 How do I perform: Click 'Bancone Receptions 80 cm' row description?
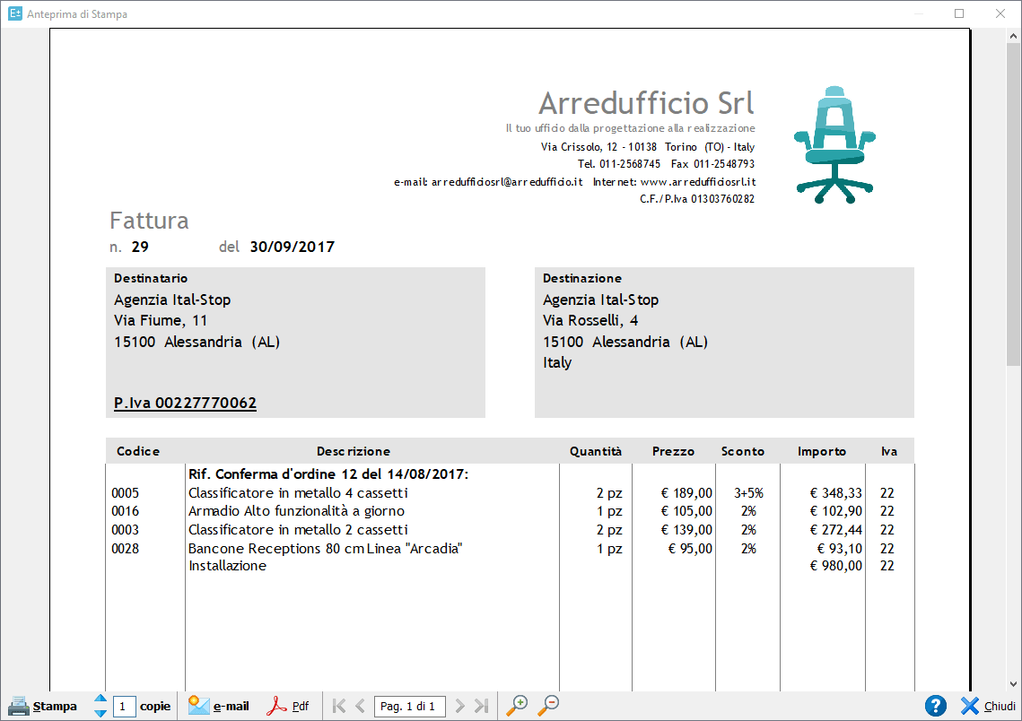(x=325, y=549)
